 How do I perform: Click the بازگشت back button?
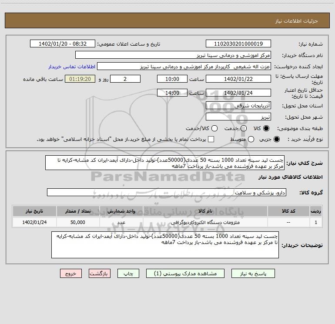[x=100, y=274]
